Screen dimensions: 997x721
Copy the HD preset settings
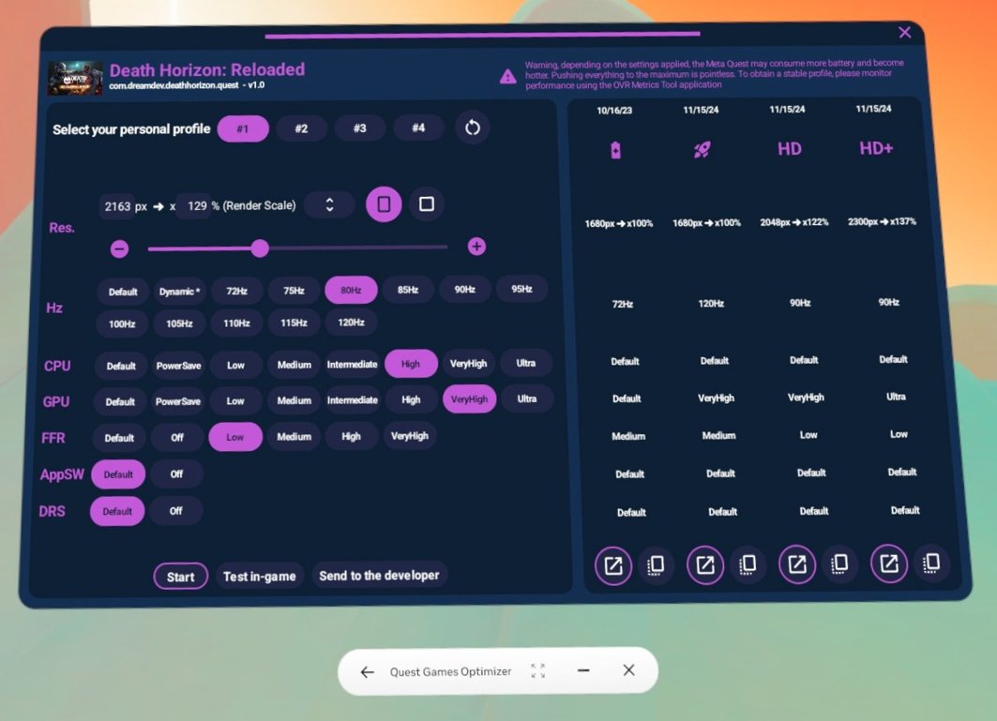(x=839, y=563)
